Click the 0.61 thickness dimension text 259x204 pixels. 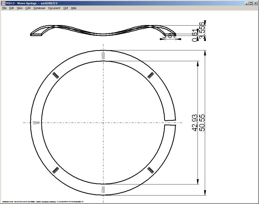point(195,36)
